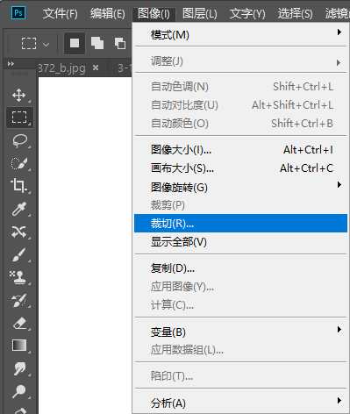
Task: Choose 计算(C)... menu entry
Action: point(240,305)
